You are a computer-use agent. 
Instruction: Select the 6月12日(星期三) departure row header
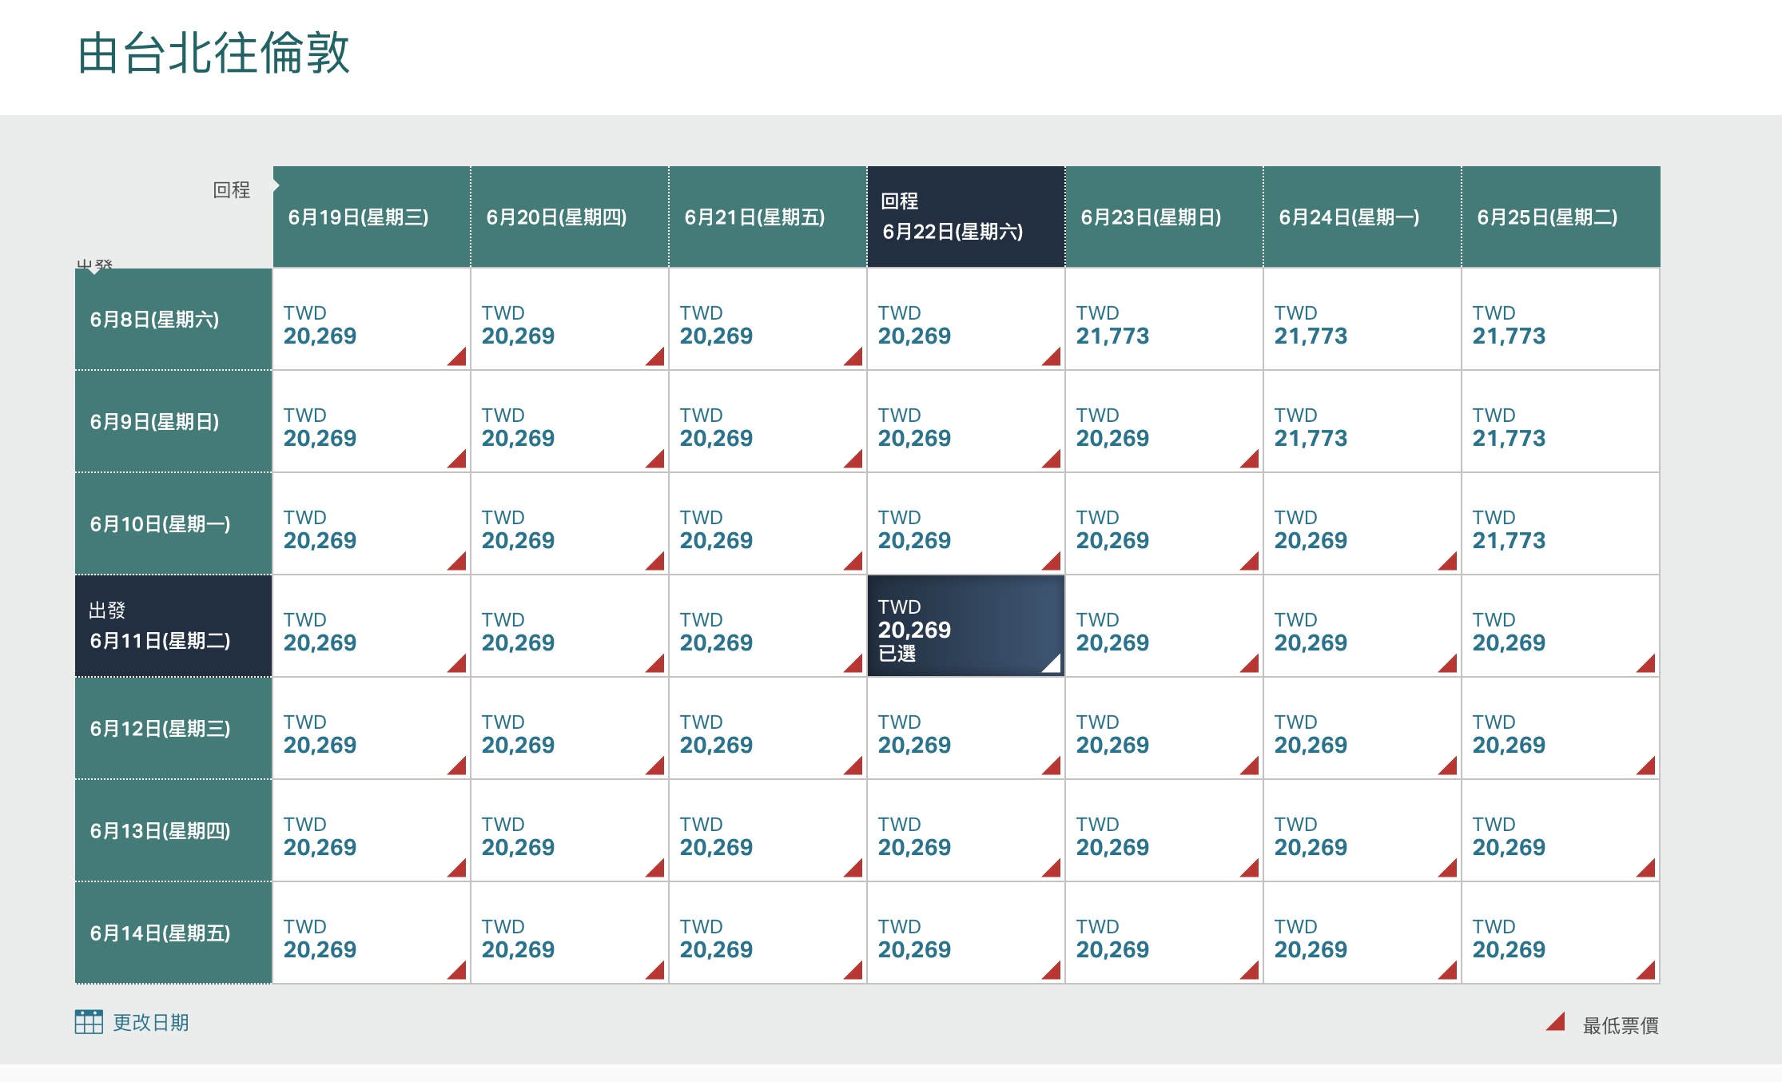(173, 729)
